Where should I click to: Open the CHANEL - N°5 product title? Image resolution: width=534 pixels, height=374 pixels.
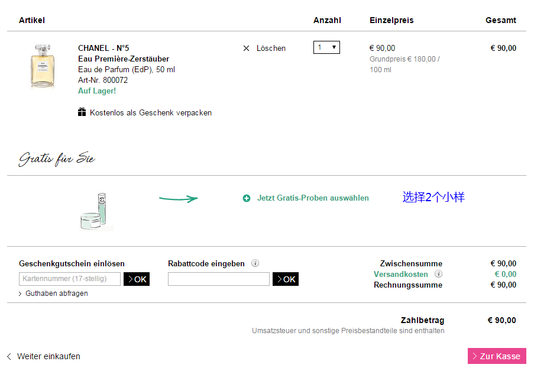coord(103,48)
